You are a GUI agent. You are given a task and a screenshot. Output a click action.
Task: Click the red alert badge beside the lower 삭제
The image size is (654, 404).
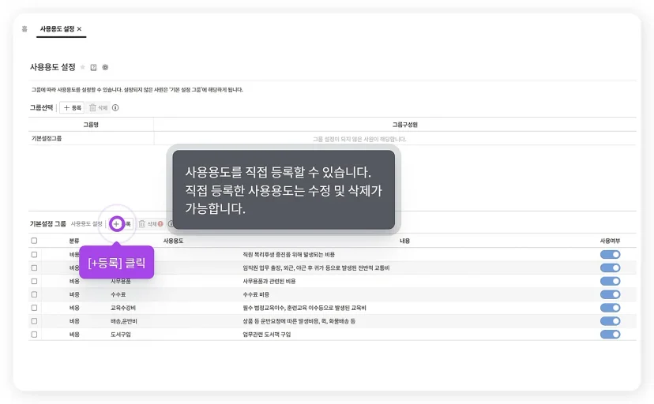click(x=160, y=223)
